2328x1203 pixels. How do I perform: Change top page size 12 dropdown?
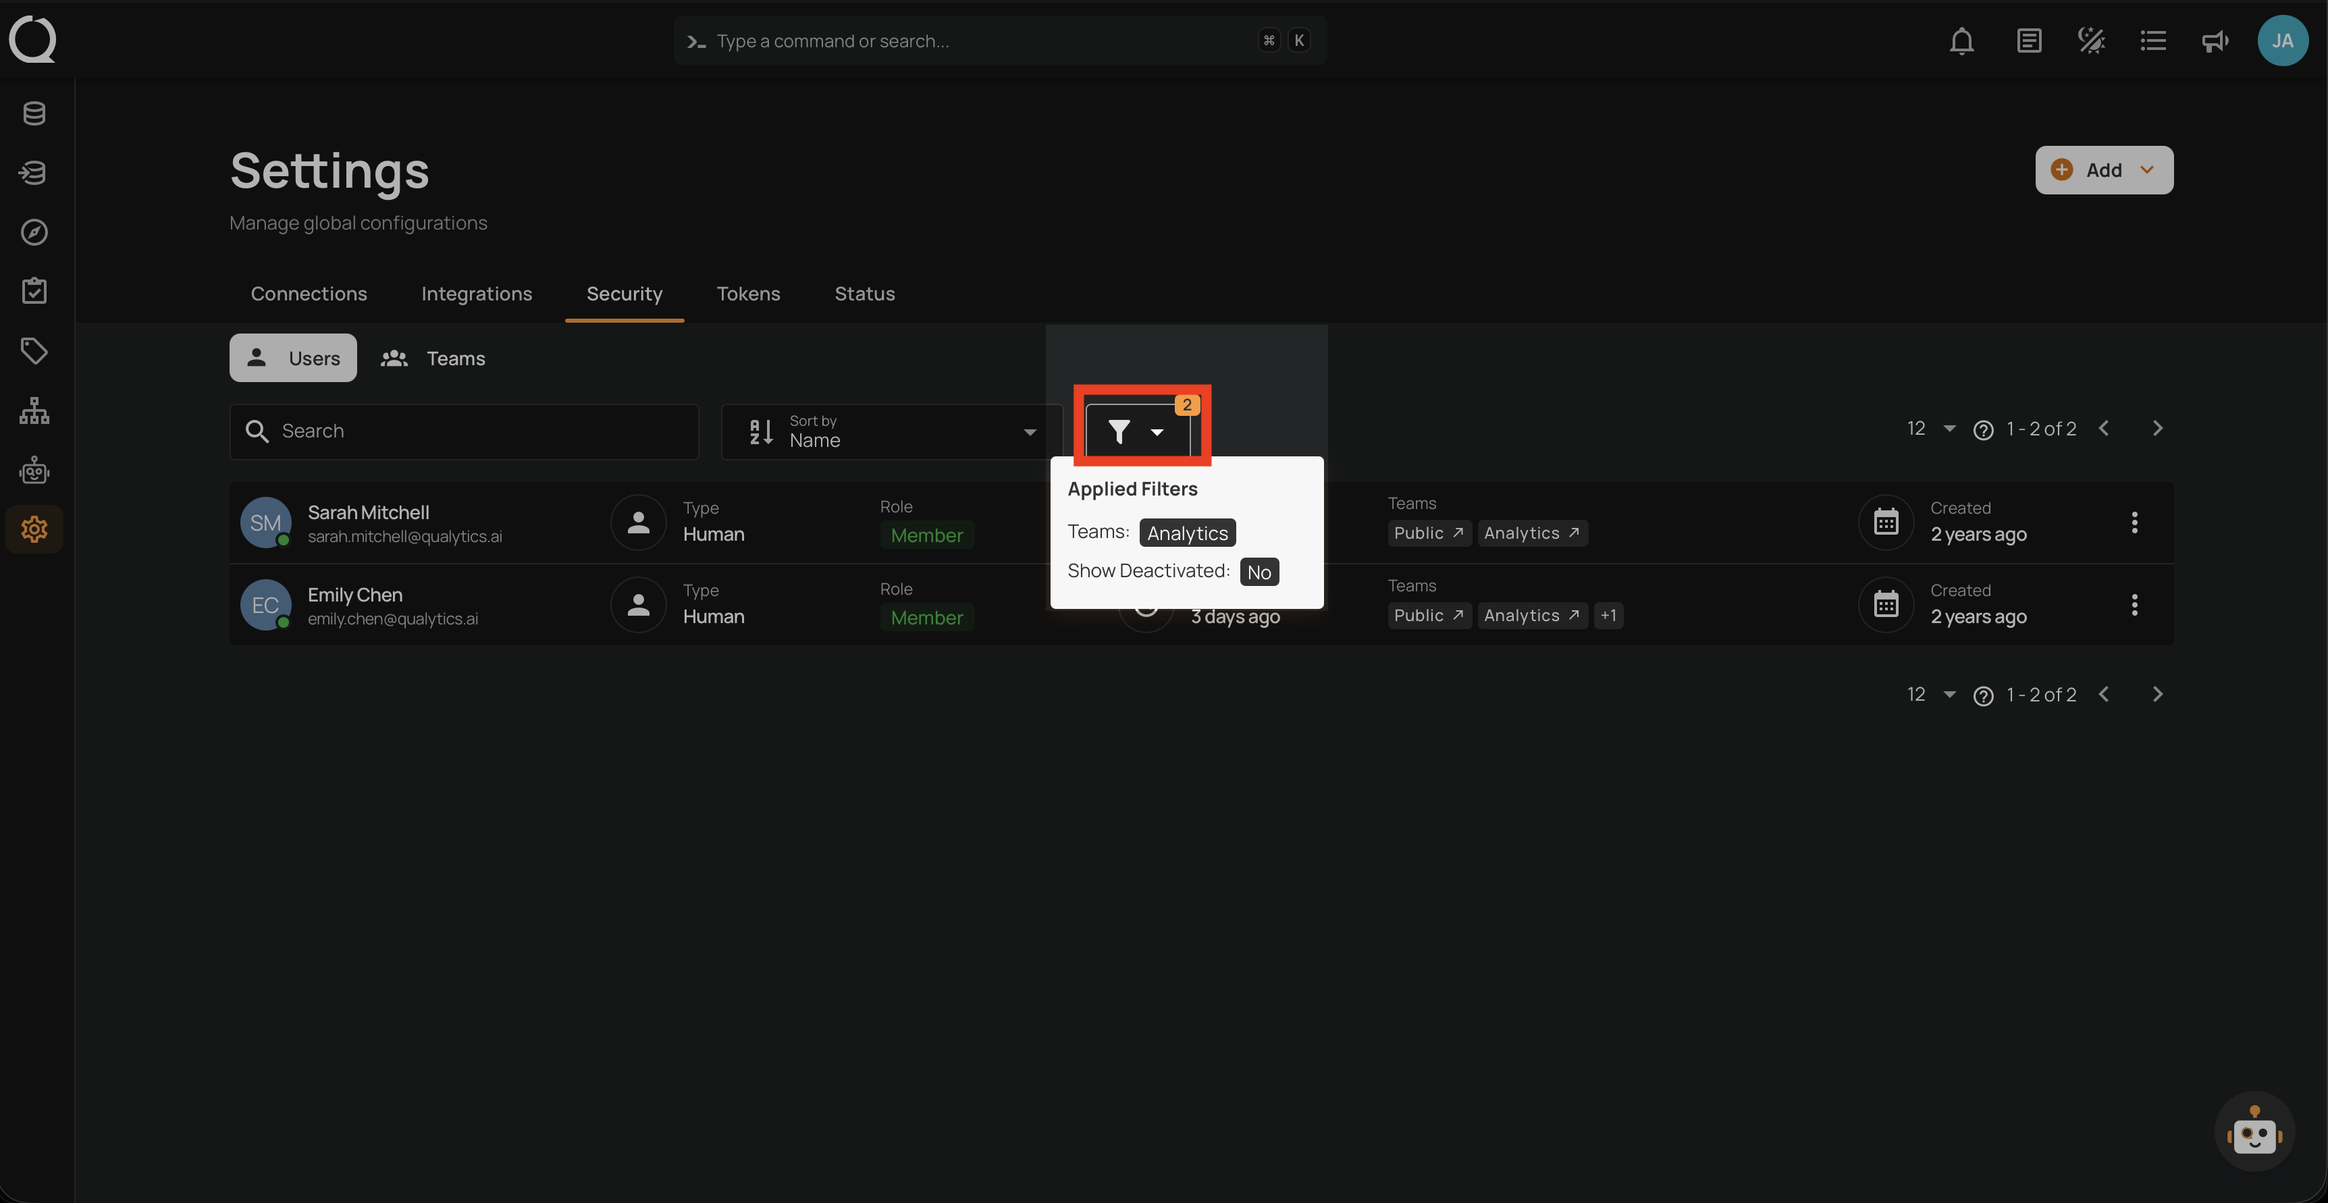[x=1930, y=429]
